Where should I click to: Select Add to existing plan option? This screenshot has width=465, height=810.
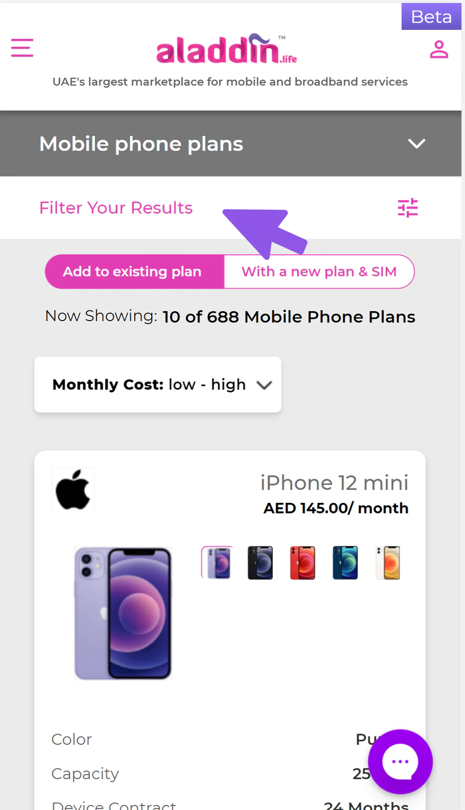(x=135, y=272)
